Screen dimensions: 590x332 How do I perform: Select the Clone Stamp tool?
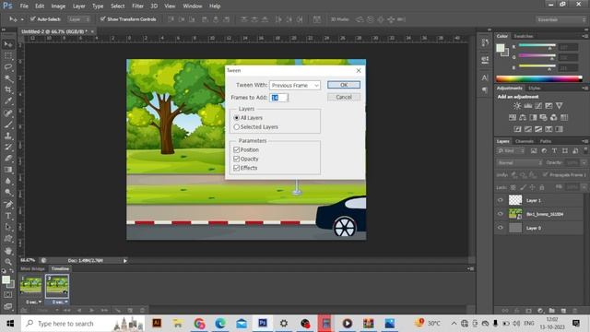click(8, 136)
